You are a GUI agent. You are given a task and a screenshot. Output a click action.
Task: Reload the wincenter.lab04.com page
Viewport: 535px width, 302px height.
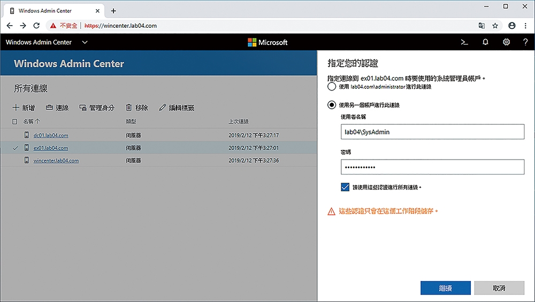click(x=36, y=26)
